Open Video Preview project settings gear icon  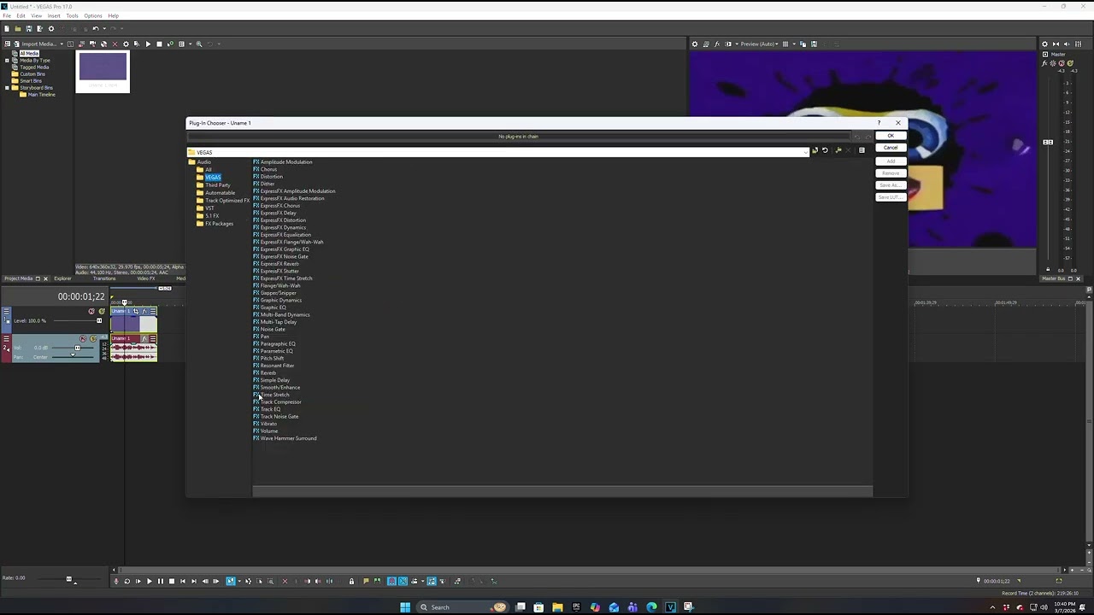694,44
